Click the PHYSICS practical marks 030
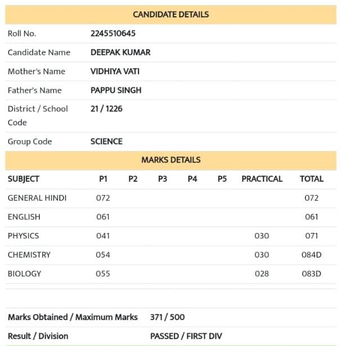Viewport: 341px width, 346px height. [262, 236]
